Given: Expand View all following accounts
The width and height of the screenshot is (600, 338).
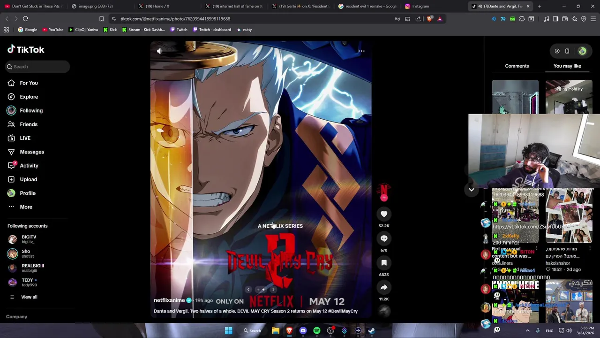Looking at the screenshot, I should (x=29, y=297).
